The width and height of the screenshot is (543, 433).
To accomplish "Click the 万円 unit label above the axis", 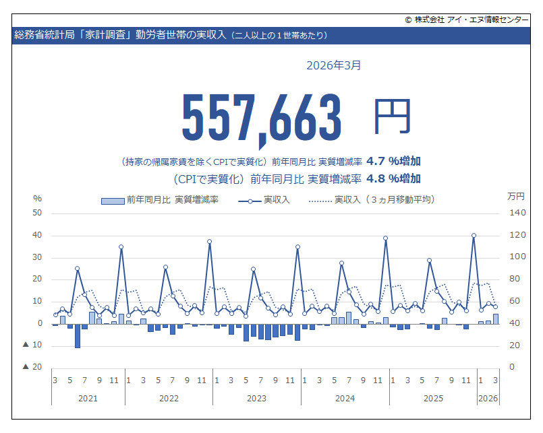I will coord(516,197).
